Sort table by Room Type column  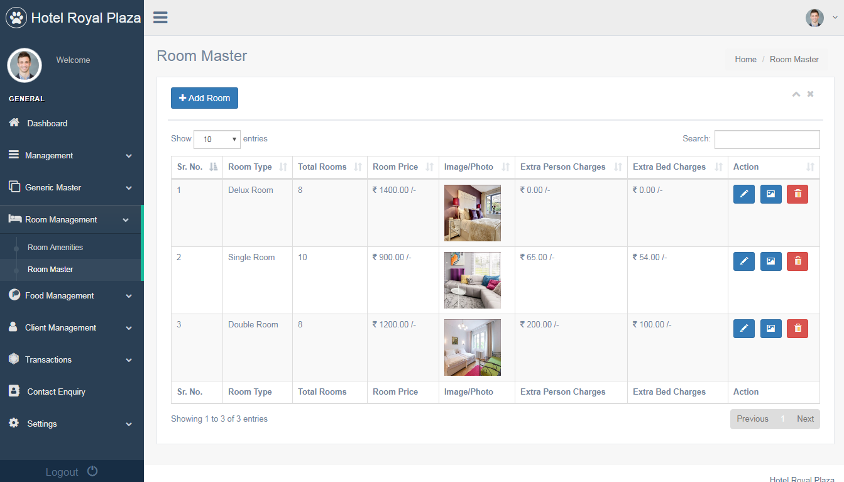(258, 167)
